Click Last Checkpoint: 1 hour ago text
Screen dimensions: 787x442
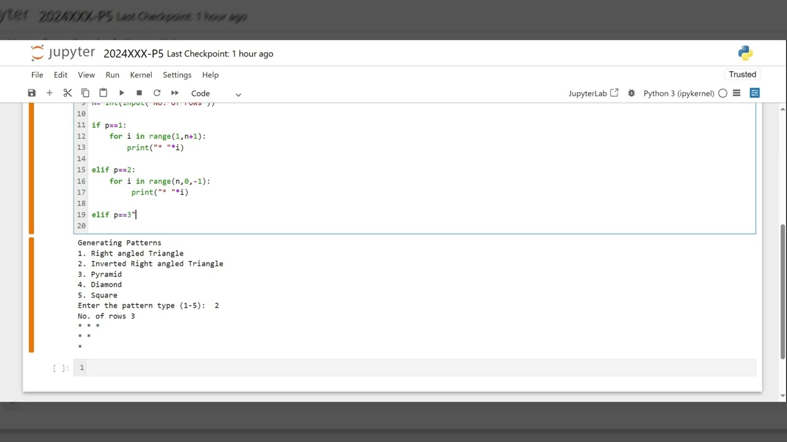[220, 53]
